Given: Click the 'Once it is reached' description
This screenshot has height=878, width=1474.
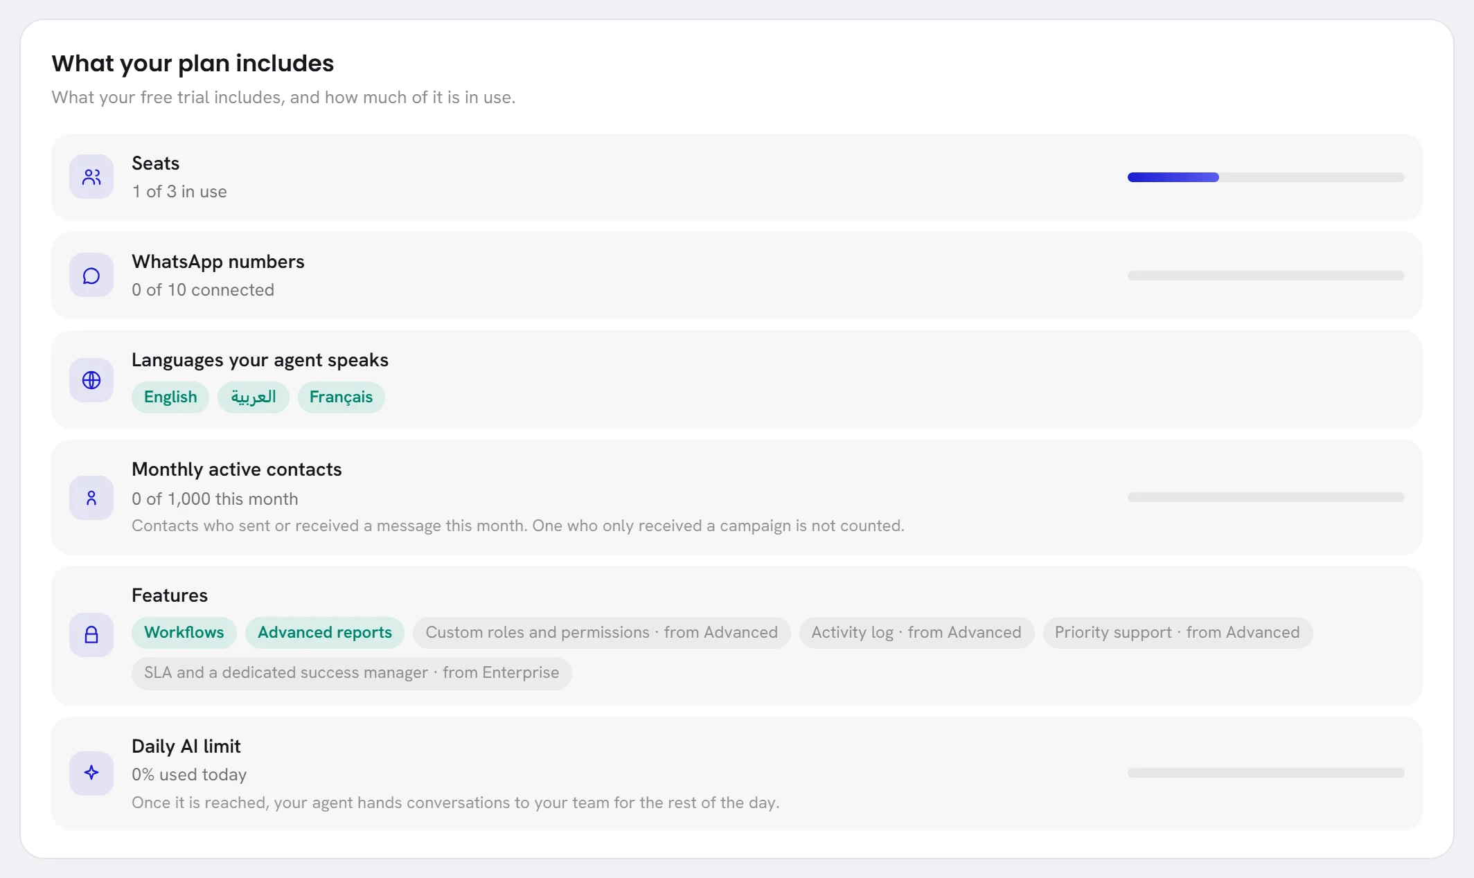Looking at the screenshot, I should click(456, 803).
